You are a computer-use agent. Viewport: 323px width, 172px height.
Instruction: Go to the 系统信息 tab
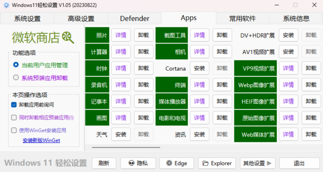point(296,19)
